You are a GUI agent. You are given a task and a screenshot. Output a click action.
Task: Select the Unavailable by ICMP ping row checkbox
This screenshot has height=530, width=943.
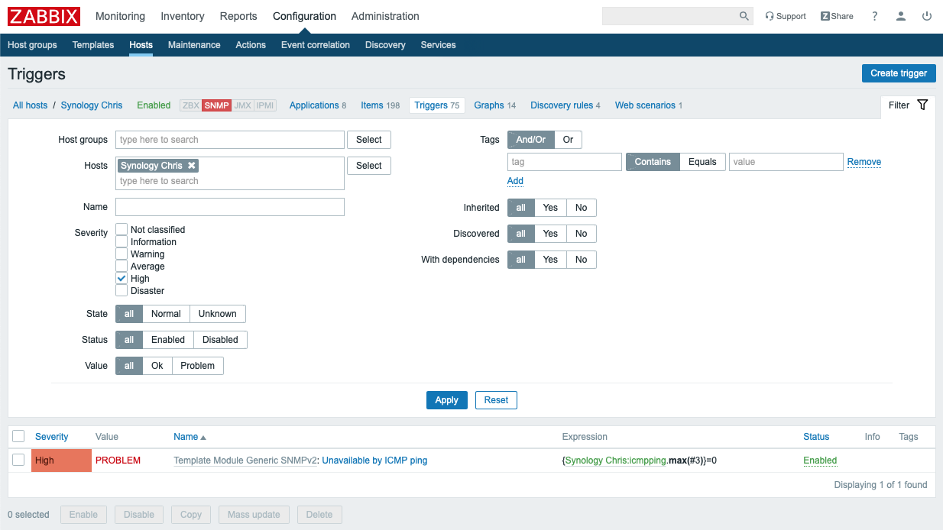coord(18,460)
